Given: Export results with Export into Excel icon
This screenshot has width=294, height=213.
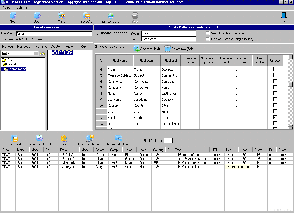Looking at the screenshot, I should coord(39,139).
